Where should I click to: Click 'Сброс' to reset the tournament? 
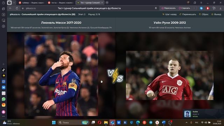point(204,14)
